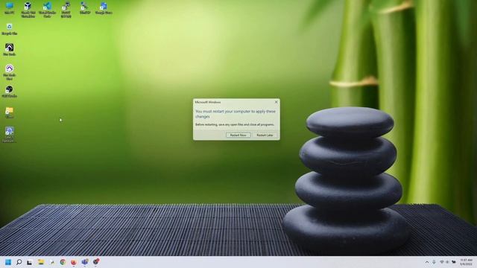477x268 pixels.
Task: Click the "Before restarting, save any open files" text
Action: click(235, 124)
